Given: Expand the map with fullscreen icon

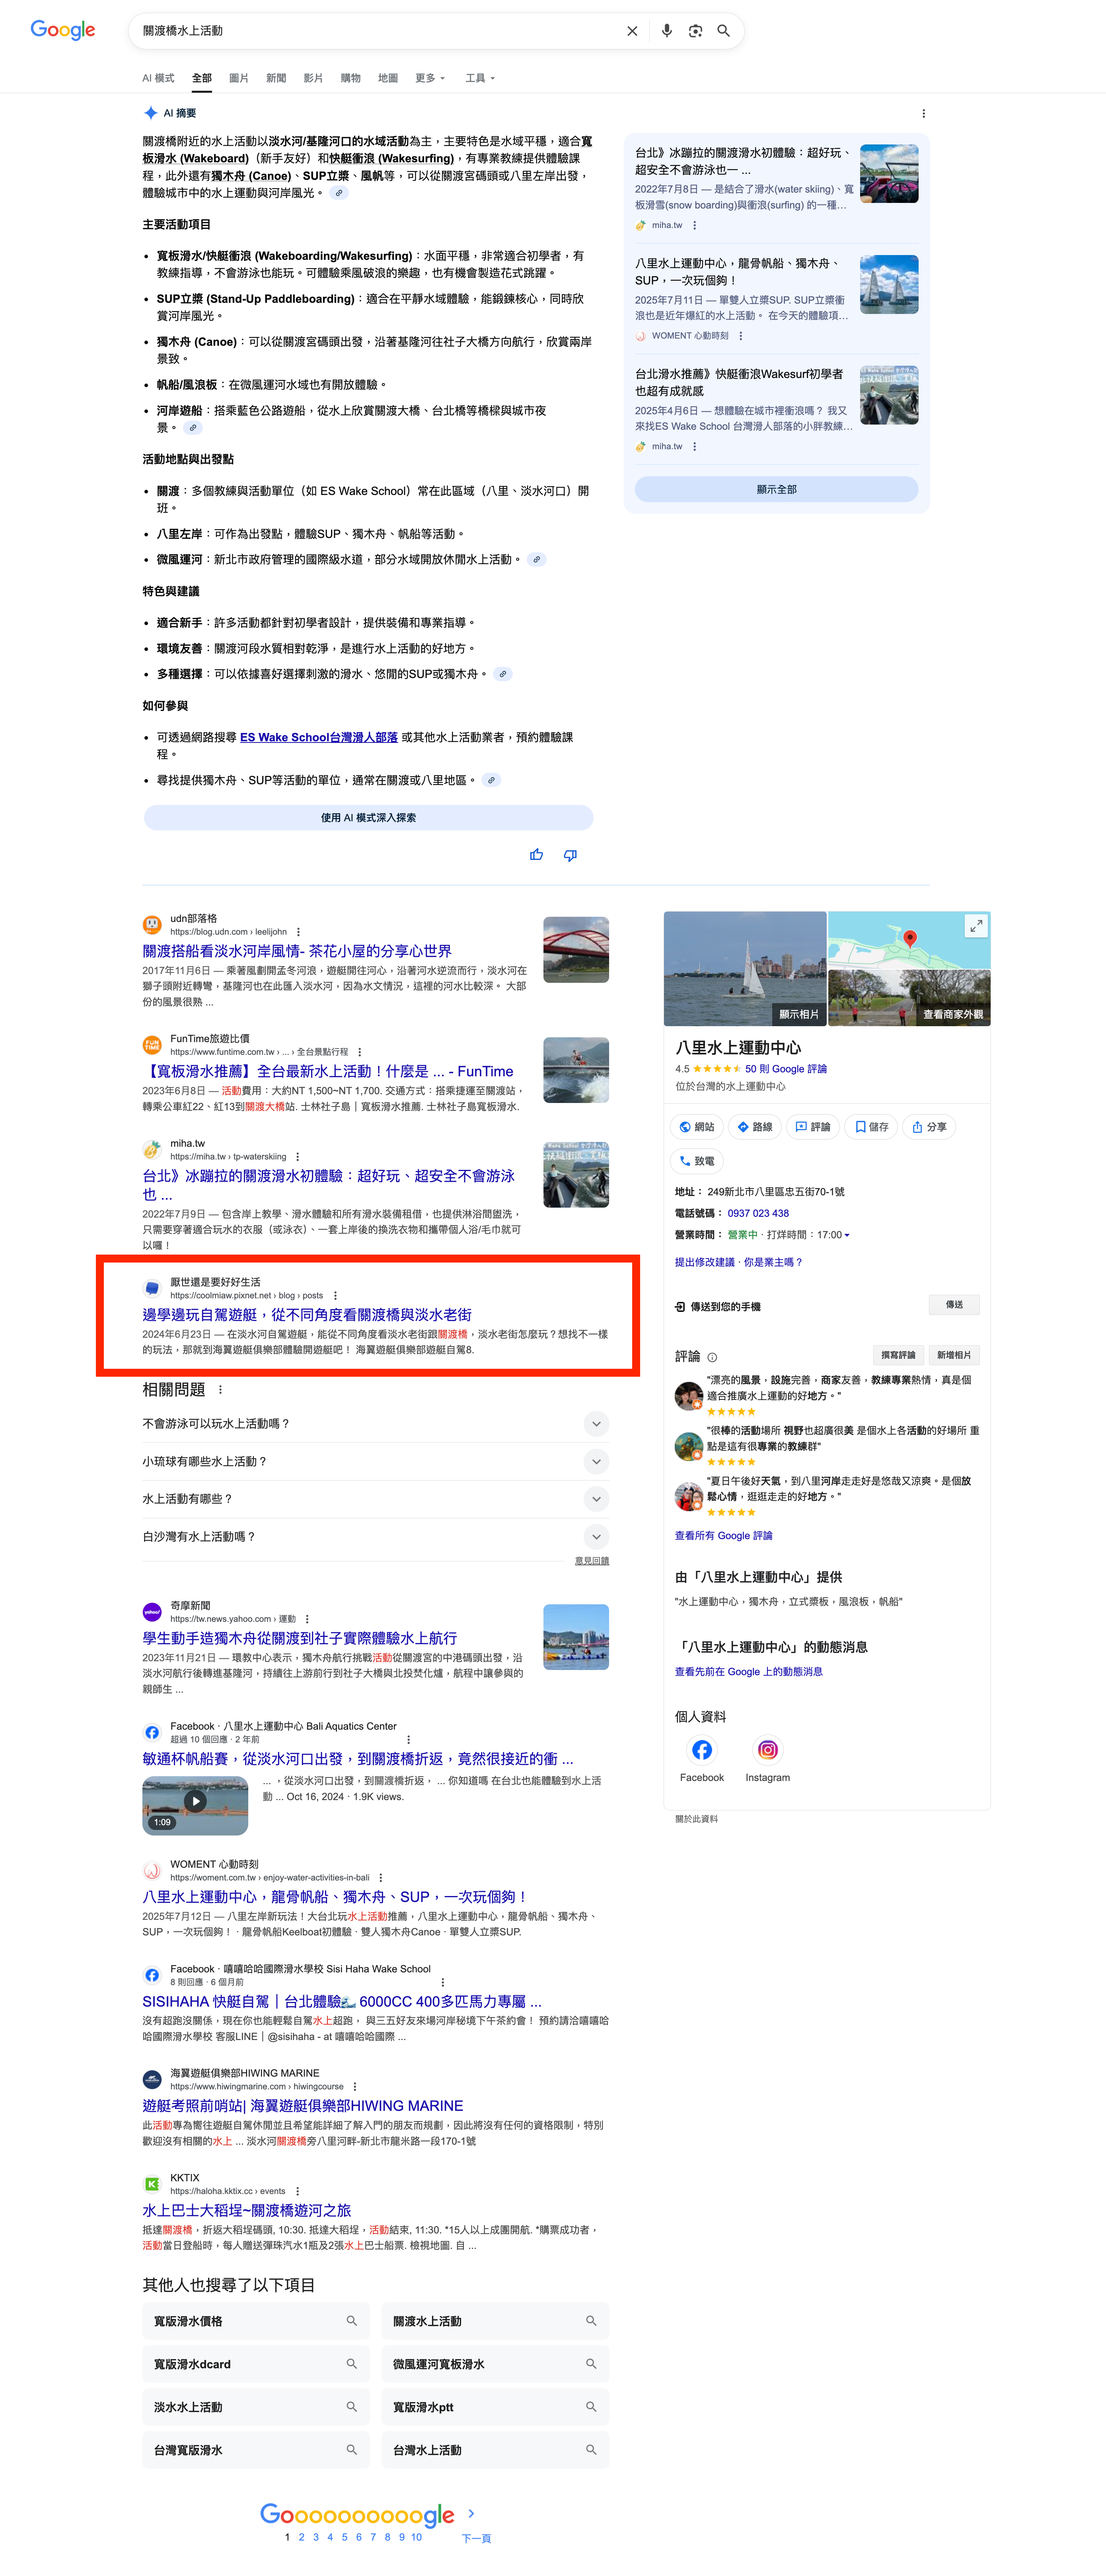Looking at the screenshot, I should [x=976, y=926].
